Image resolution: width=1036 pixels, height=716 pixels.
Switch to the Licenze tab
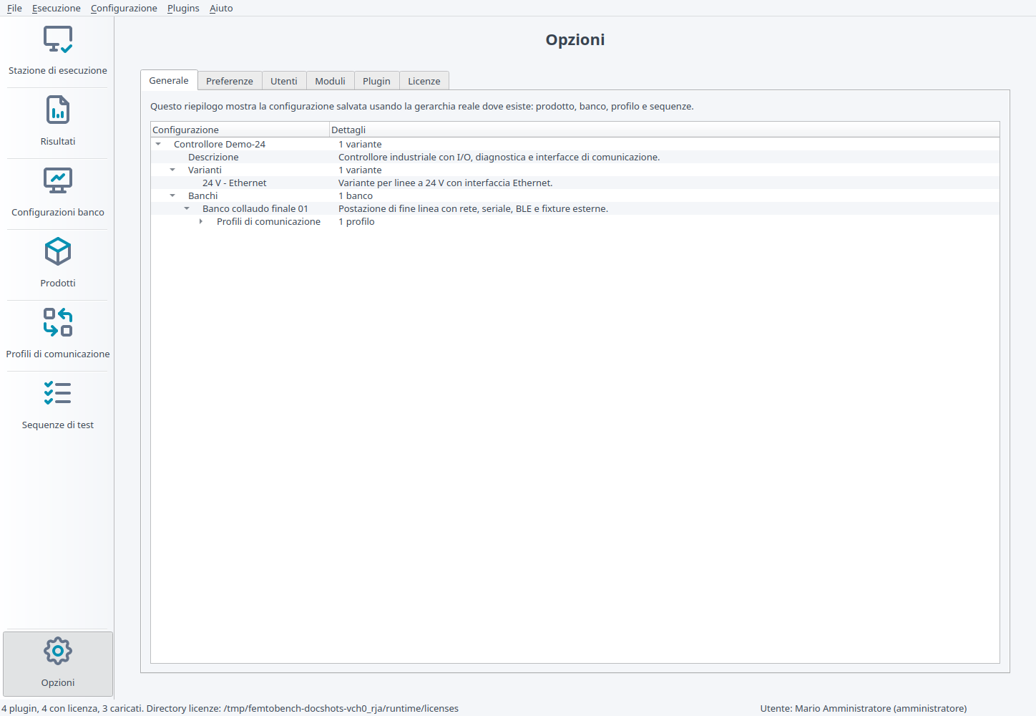424,81
